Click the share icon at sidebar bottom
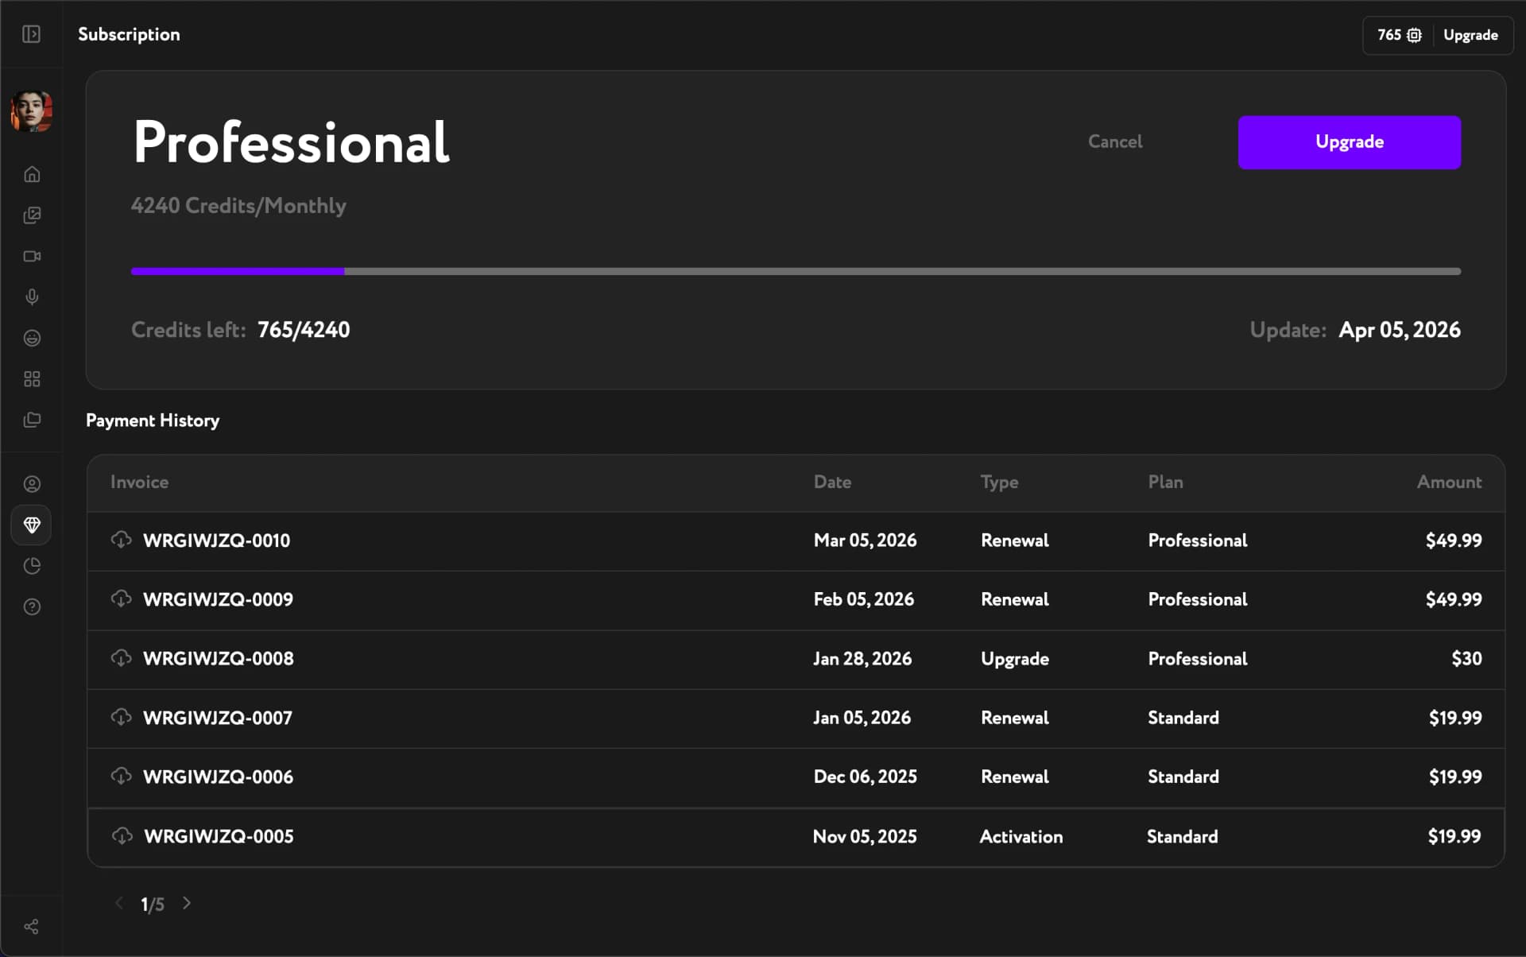1526x957 pixels. [31, 927]
